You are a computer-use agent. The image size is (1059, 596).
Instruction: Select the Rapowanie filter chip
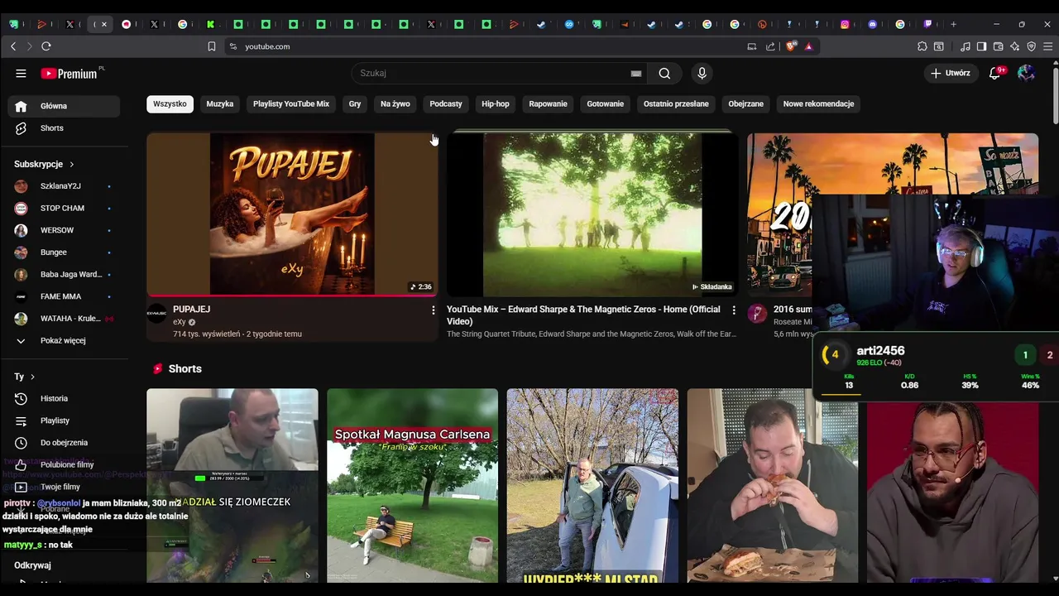click(x=549, y=104)
